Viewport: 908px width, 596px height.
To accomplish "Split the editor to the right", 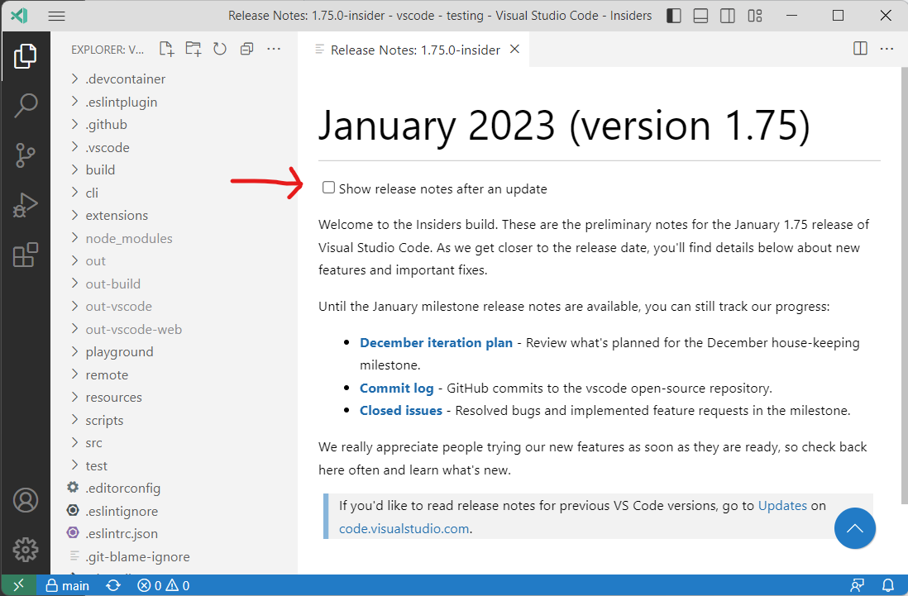I will point(860,49).
